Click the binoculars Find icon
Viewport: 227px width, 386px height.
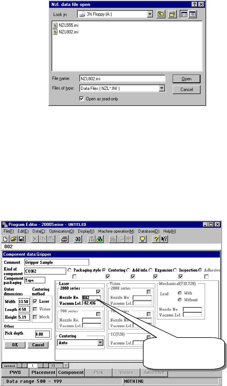(x=78, y=239)
